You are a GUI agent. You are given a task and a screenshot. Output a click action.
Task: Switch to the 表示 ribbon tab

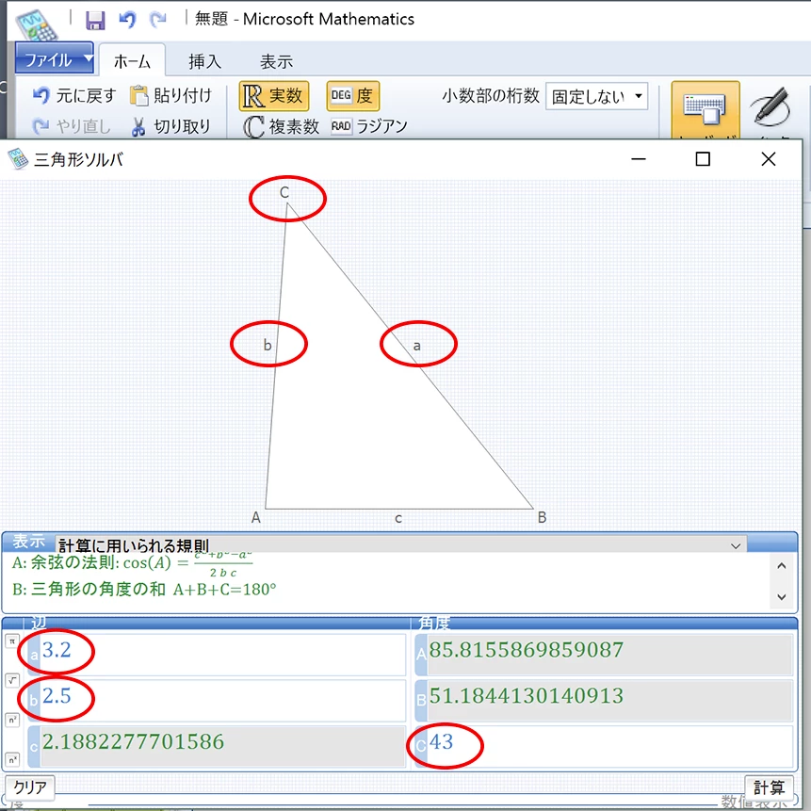(276, 61)
